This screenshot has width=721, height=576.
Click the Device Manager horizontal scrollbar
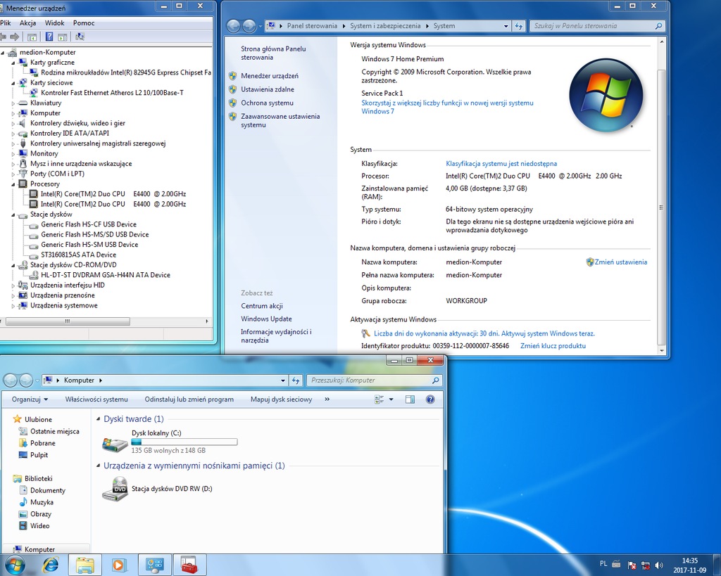tap(68, 321)
